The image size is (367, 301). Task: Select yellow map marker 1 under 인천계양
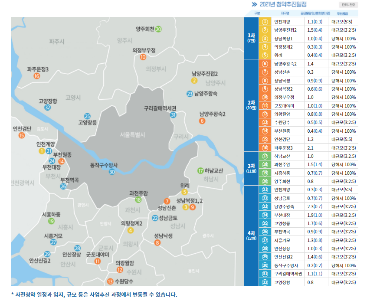tap(42, 151)
